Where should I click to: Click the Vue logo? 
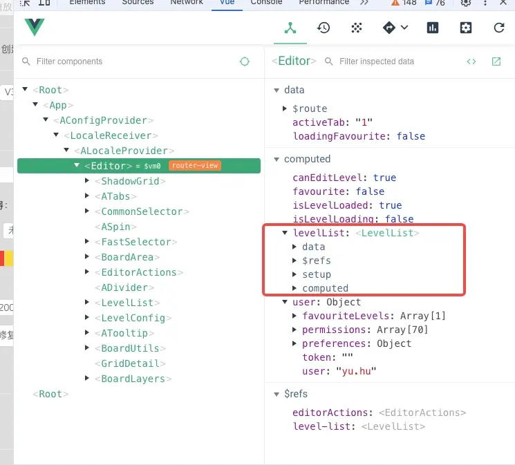(35, 27)
